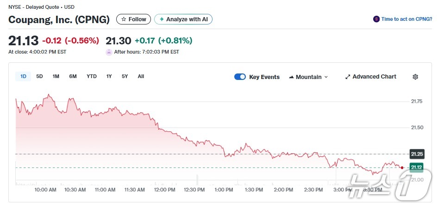Click sparkle icon in Analyze with AI

click(162, 19)
